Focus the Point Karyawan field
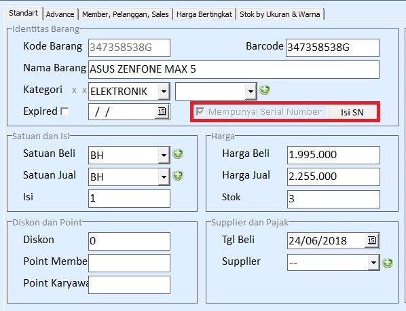The width and height of the screenshot is (406, 311). [x=129, y=285]
